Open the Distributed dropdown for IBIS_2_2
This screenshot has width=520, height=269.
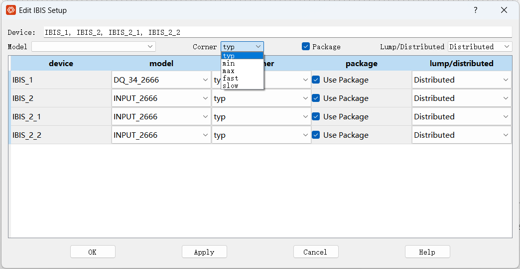pos(462,135)
